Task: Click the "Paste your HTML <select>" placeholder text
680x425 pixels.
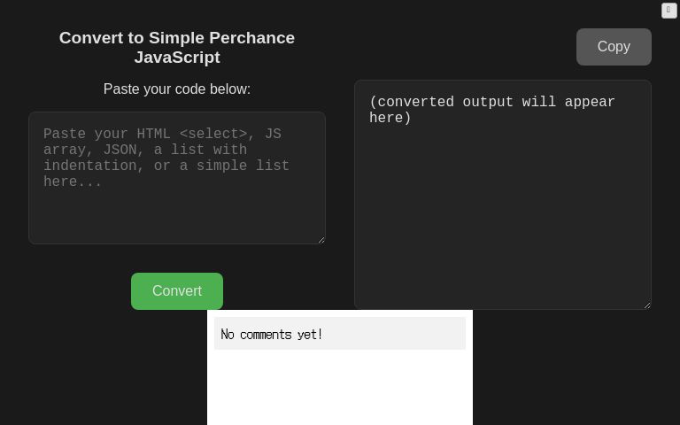Action: click(146, 135)
